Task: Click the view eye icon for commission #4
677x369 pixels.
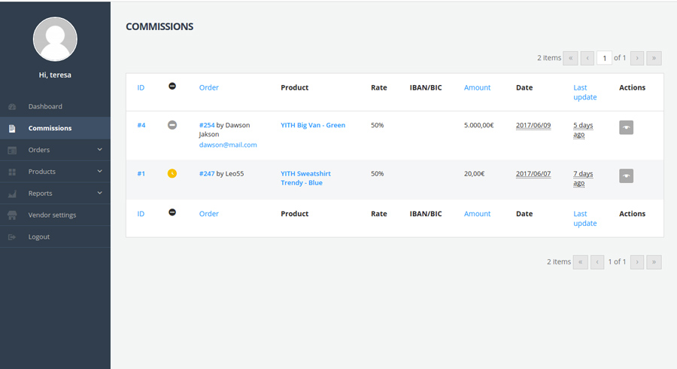Action: coord(626,128)
